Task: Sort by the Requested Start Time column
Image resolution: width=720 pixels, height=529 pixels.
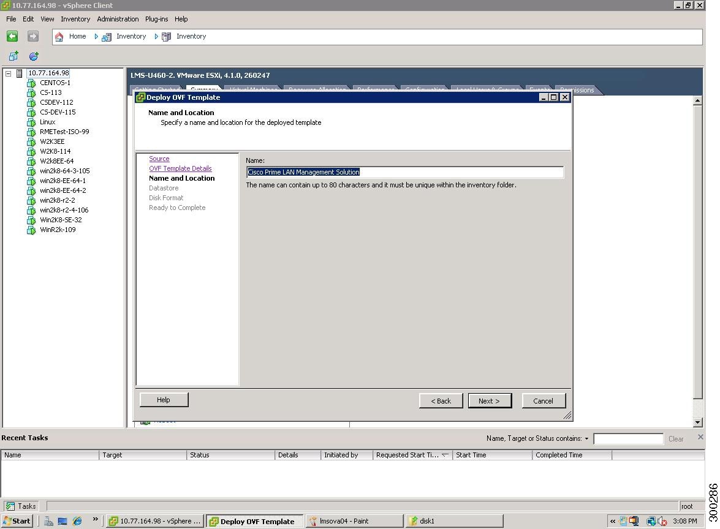Action: 412,455
